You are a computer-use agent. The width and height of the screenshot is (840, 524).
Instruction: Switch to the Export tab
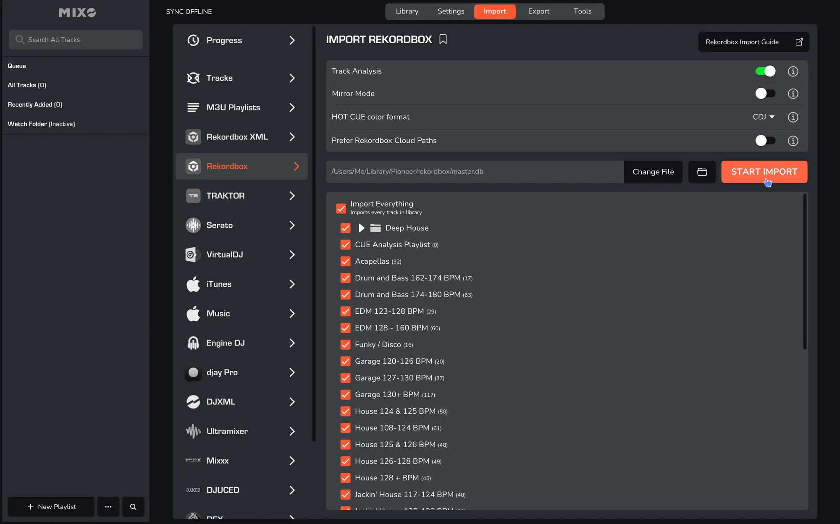click(x=538, y=11)
